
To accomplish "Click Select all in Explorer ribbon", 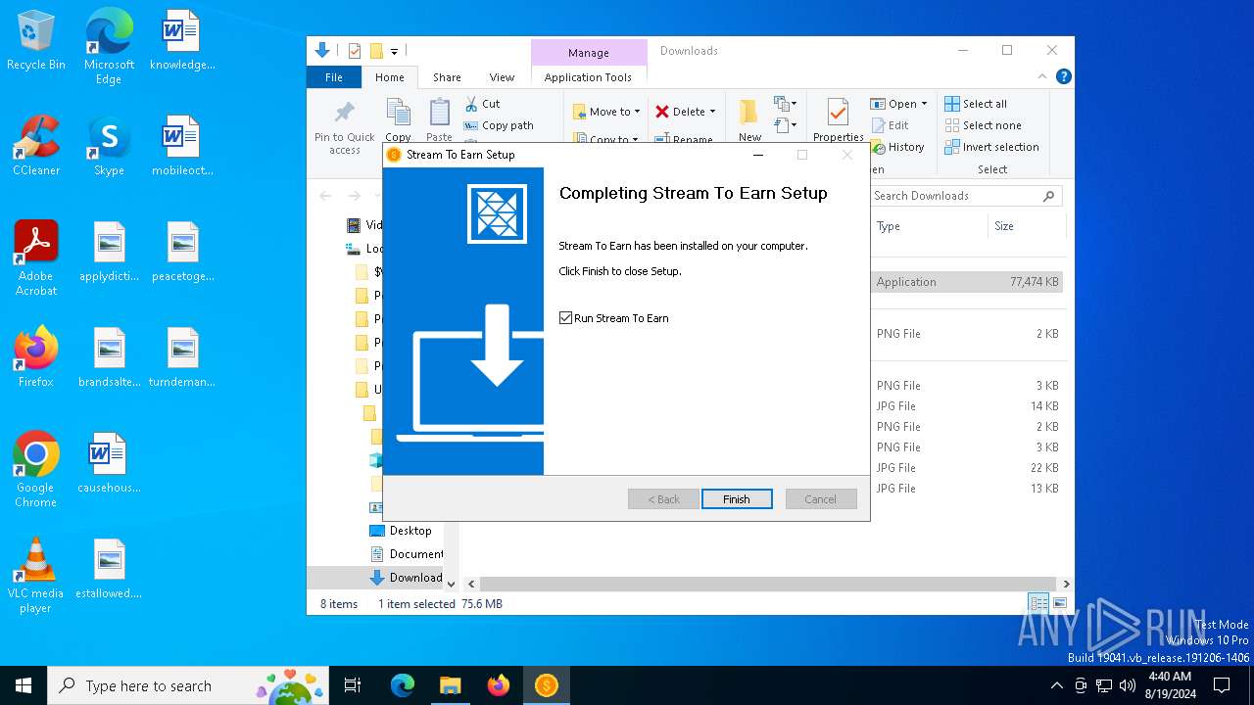I will click(x=976, y=104).
